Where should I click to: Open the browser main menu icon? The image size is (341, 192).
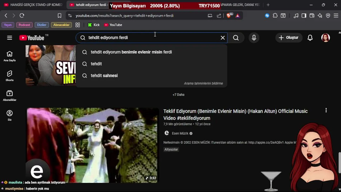pyautogui.click(x=336, y=15)
